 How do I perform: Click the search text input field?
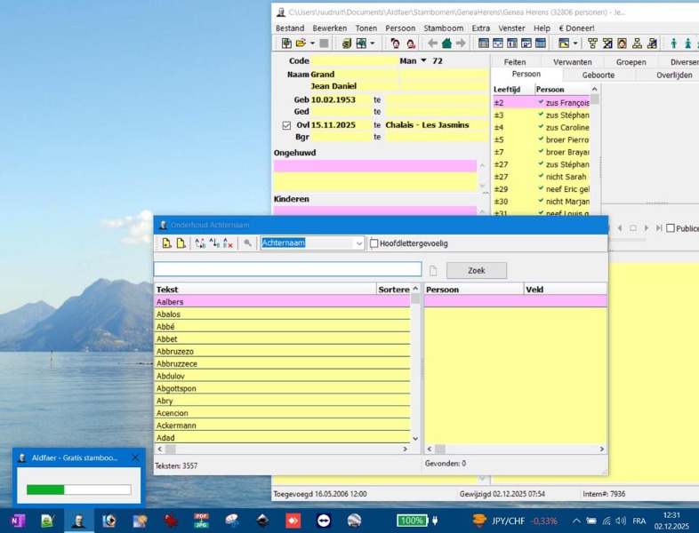pos(287,269)
